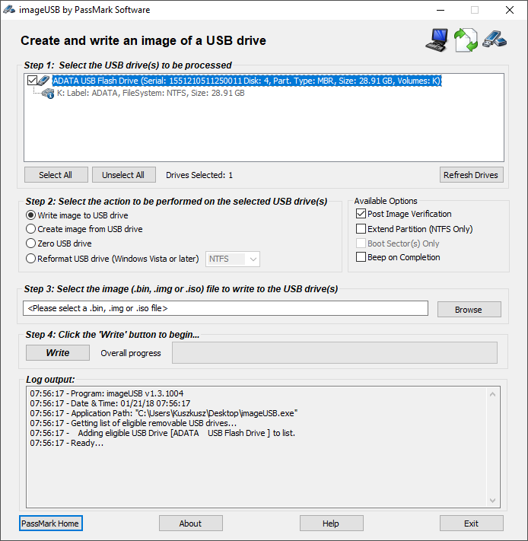Enable Beep on Completion

click(x=361, y=257)
